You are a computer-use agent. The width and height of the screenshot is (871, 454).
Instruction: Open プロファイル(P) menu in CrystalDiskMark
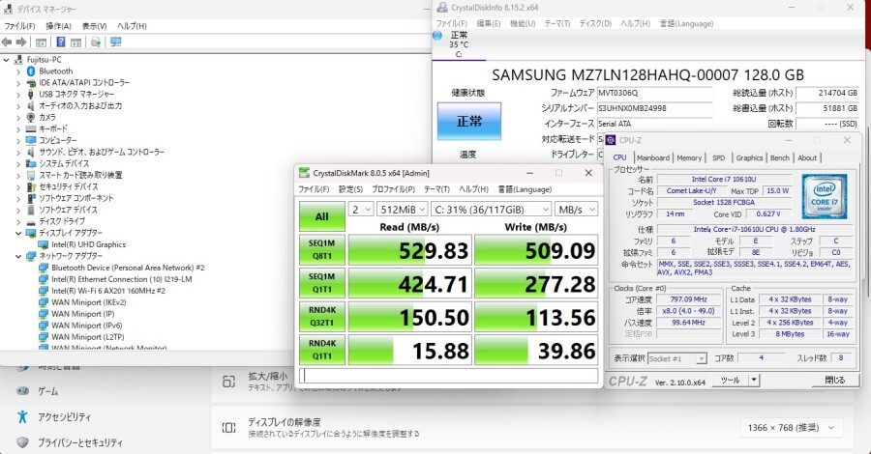pos(393,189)
